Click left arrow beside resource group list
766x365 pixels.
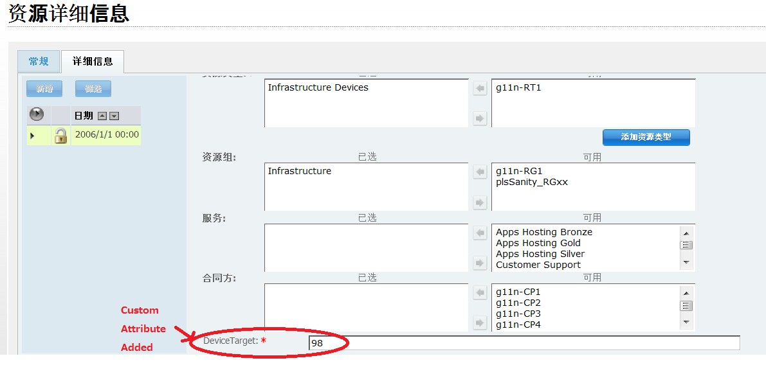[x=480, y=172]
